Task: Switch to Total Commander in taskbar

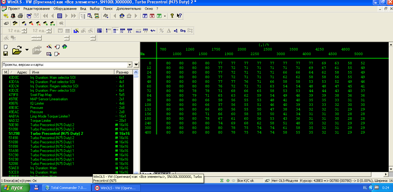Action: pyautogui.click(x=65, y=188)
